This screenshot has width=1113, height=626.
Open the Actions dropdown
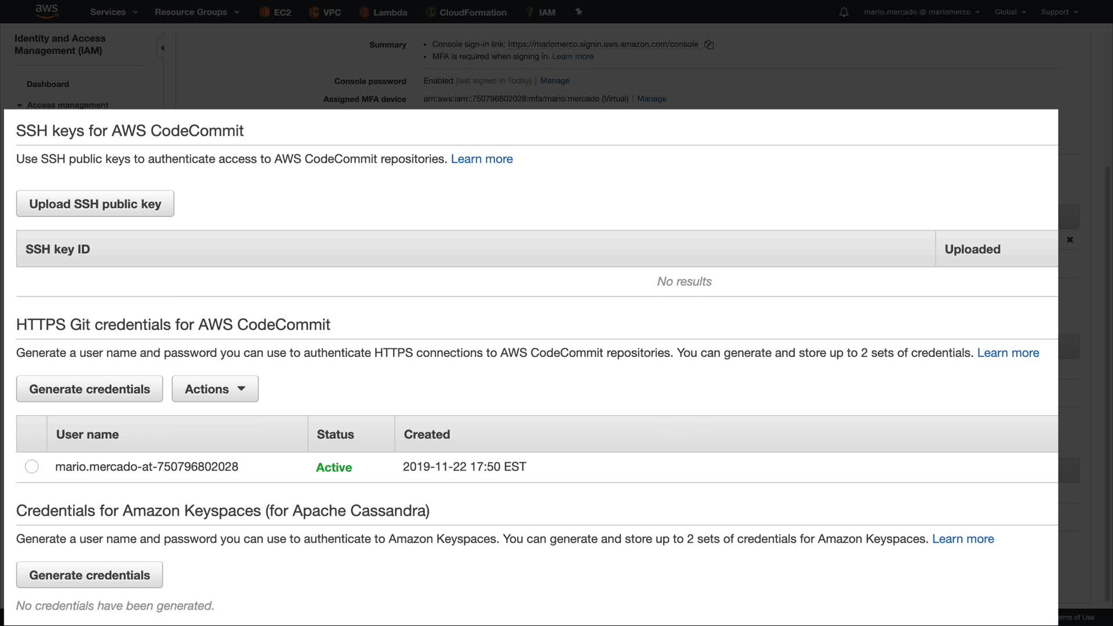click(x=214, y=389)
